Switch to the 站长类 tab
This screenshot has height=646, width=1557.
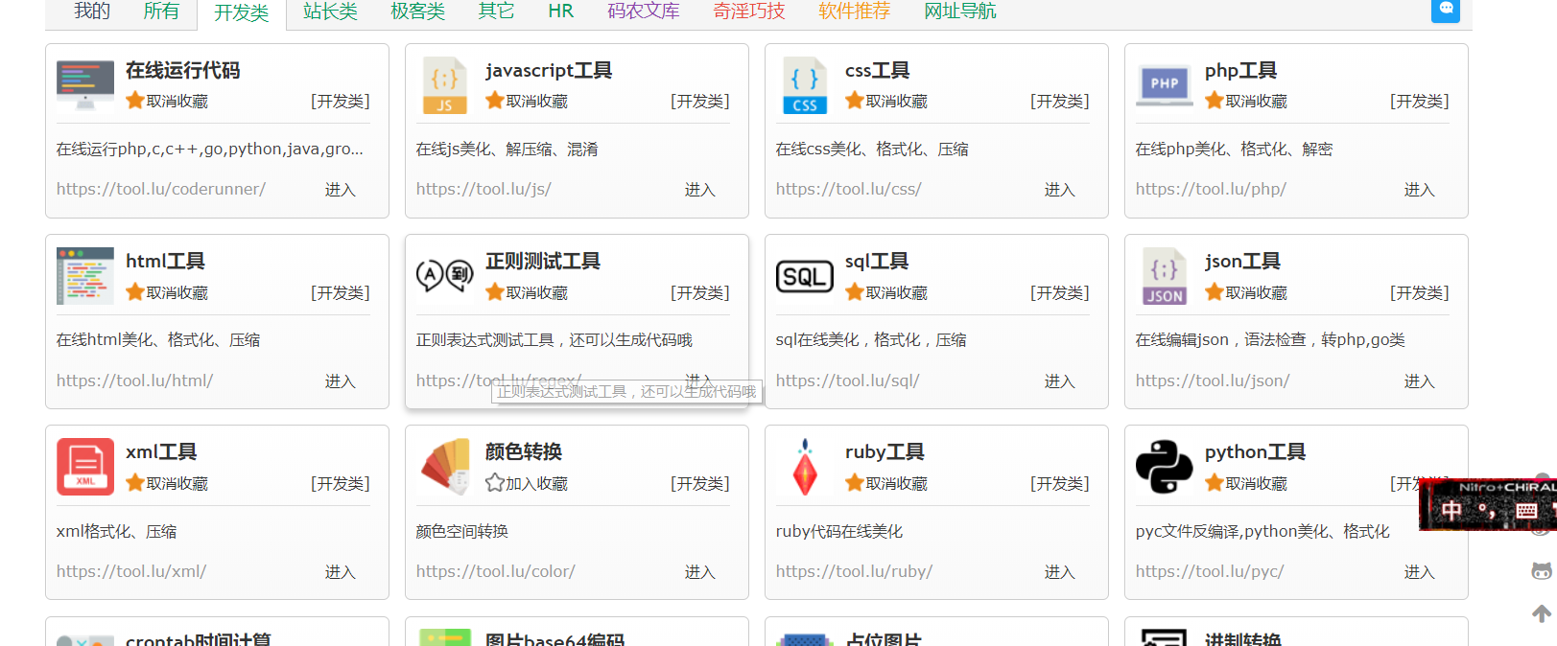click(330, 11)
